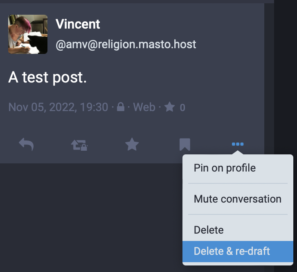
Task: Click the @amv@religion.masto.host handle
Action: 126,44
